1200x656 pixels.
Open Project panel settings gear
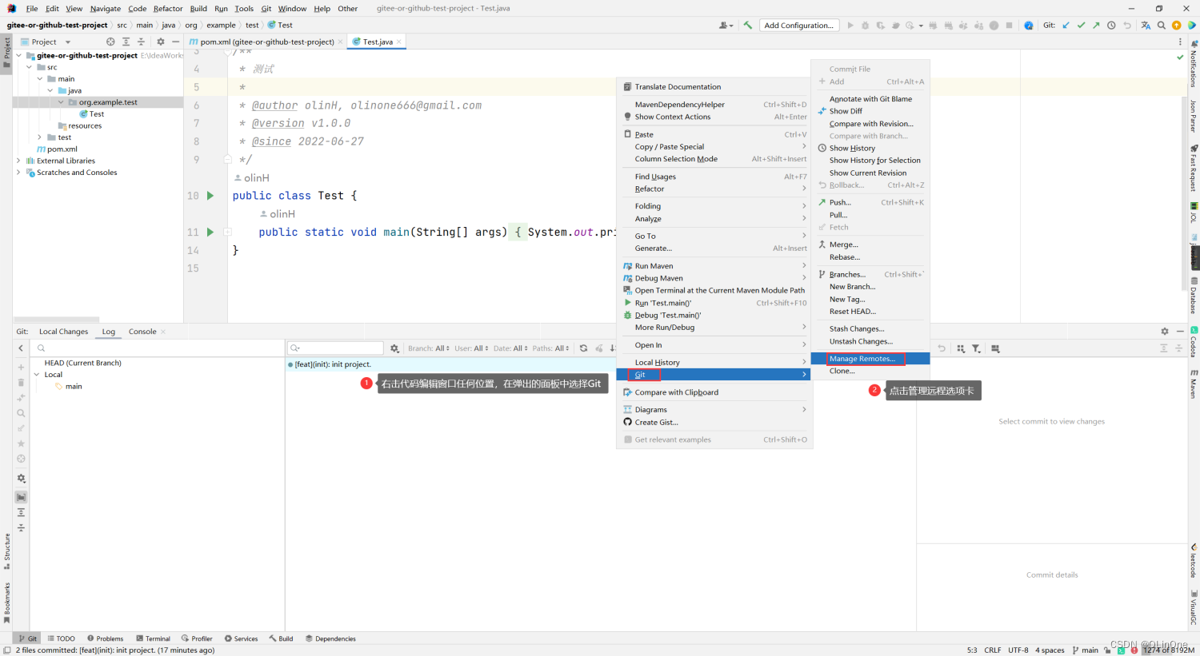tap(160, 42)
